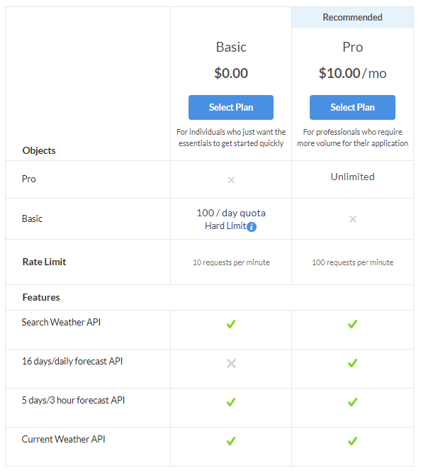This screenshot has height=473, width=421.
Task: Click 5 days/3 hour forecast checkmark under Pro
Action: tap(352, 402)
